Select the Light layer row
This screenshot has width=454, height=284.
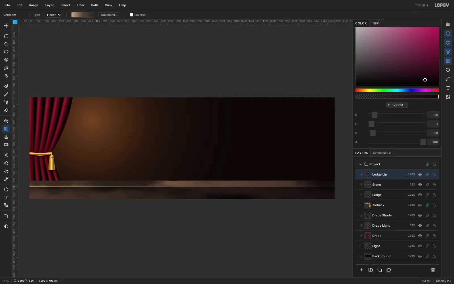[x=397, y=246]
